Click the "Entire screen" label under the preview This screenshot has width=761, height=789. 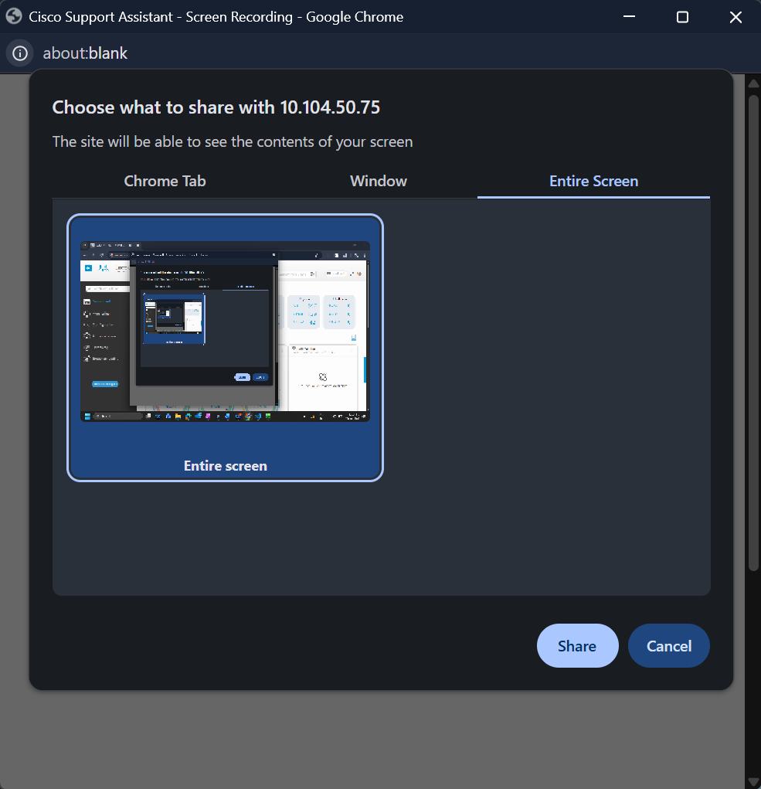(225, 466)
